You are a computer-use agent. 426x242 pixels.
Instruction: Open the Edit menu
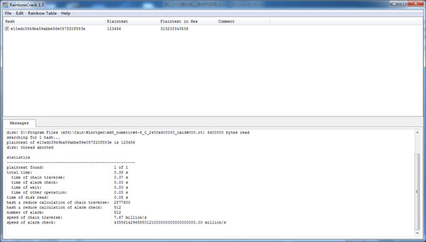pyautogui.click(x=20, y=13)
